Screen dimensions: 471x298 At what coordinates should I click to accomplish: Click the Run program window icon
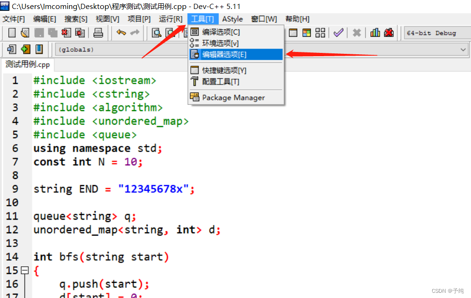pyautogui.click(x=293, y=33)
